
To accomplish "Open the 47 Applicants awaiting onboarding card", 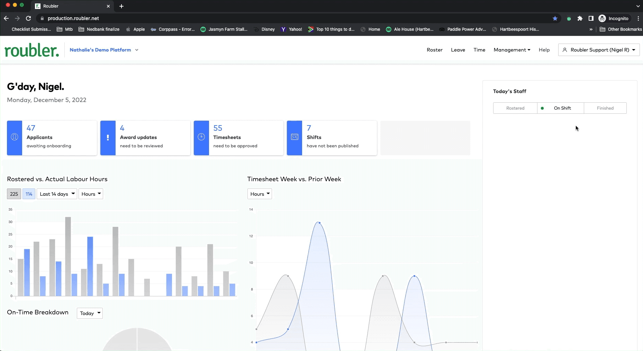I will (52, 138).
